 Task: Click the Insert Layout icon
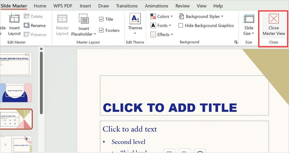(14, 19)
